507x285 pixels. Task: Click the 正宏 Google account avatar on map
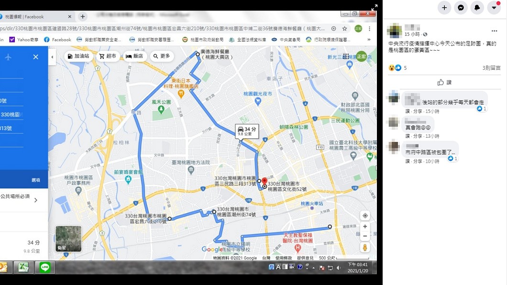pos(362,56)
